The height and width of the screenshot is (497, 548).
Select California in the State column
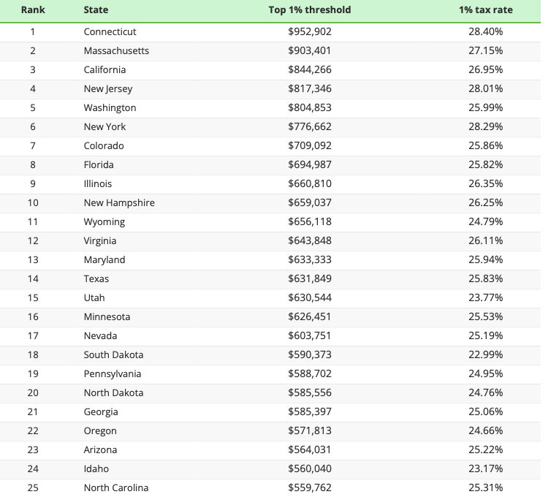104,70
